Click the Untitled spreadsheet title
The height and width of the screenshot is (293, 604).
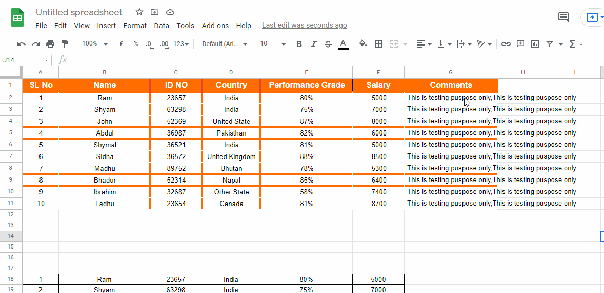[x=79, y=12]
